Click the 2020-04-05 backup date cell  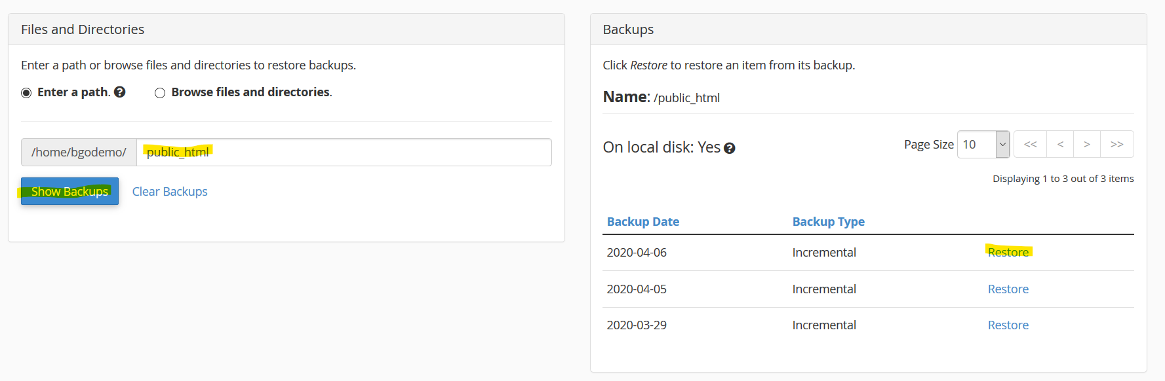(637, 289)
